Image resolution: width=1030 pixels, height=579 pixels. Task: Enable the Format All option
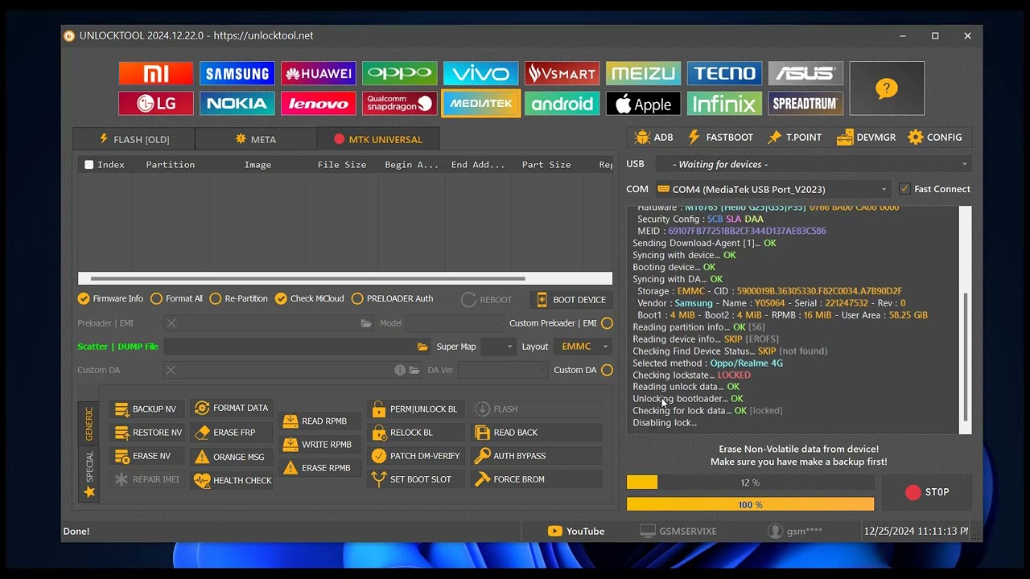coord(176,298)
